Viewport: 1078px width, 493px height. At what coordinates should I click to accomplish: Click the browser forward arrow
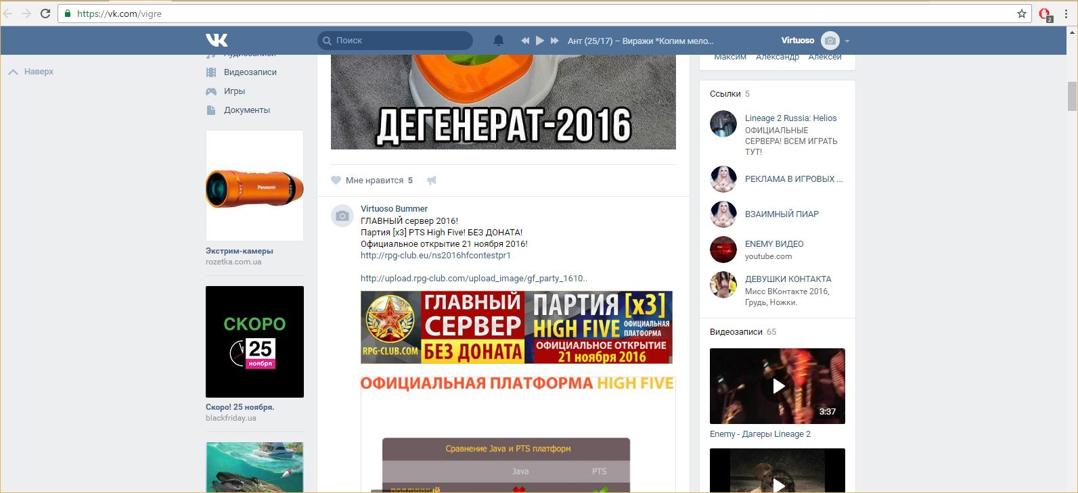click(27, 14)
